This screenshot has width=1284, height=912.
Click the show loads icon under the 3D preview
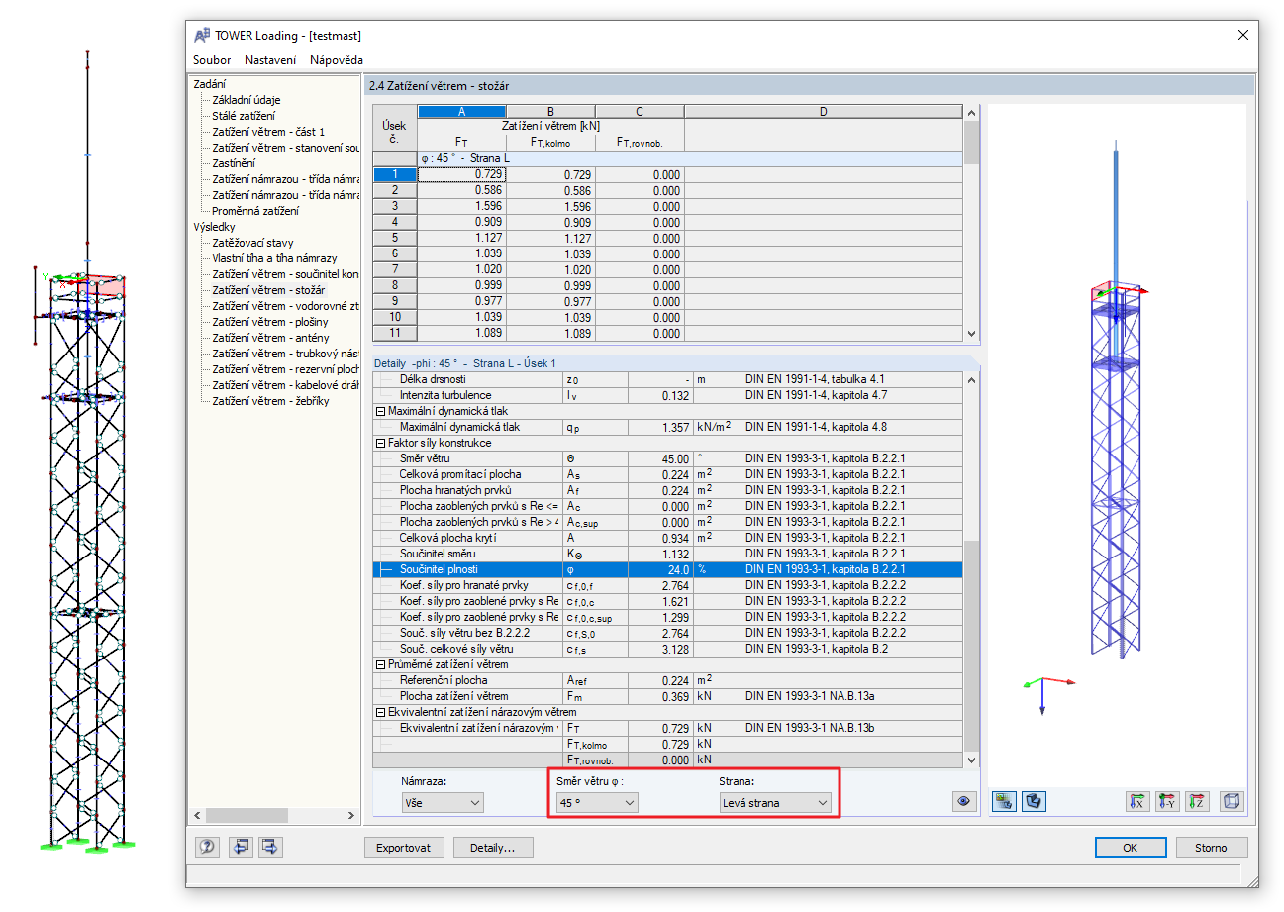(1004, 802)
